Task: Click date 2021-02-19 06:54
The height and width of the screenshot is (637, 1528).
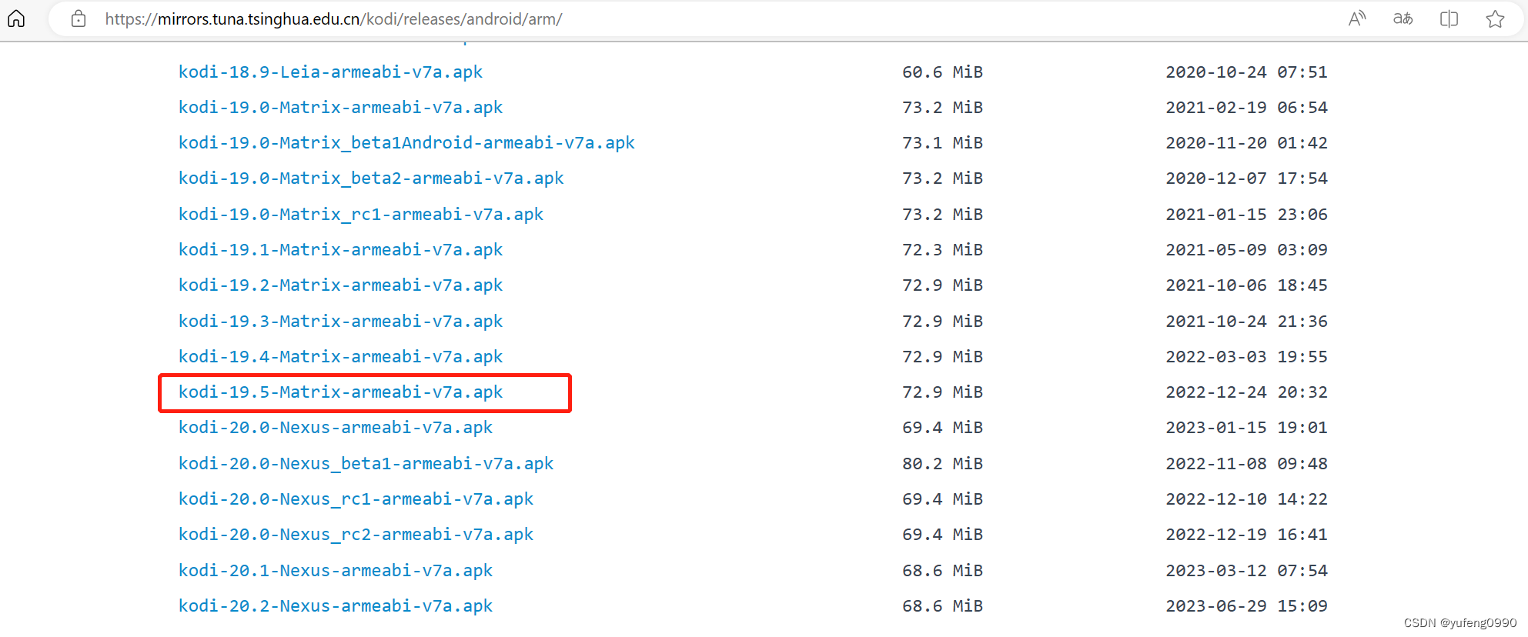Action: [x=1246, y=107]
